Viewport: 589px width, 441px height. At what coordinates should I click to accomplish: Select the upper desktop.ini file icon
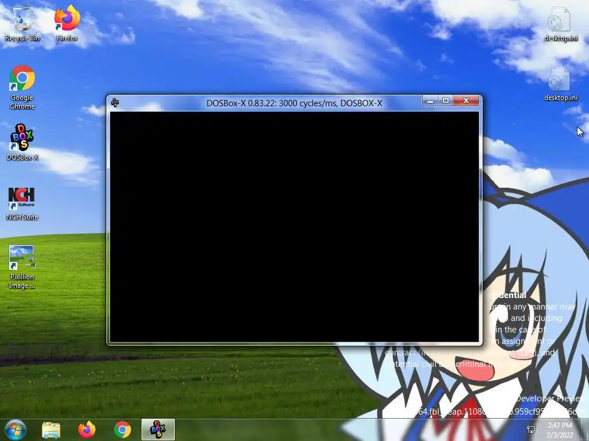[x=560, y=23]
